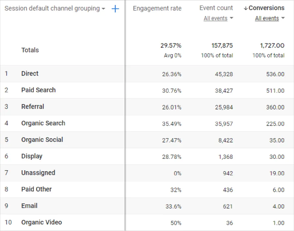
Task: Click the Engagement rate column header
Action: pos(157,8)
